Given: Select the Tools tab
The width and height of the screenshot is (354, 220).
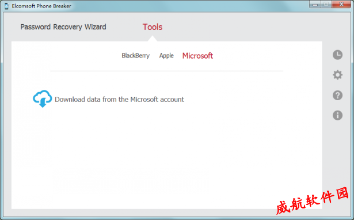Looking at the screenshot, I should 153,27.
